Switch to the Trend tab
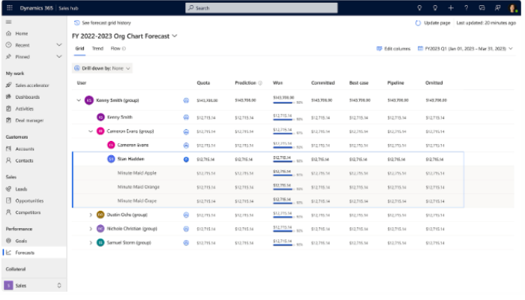 [97, 49]
